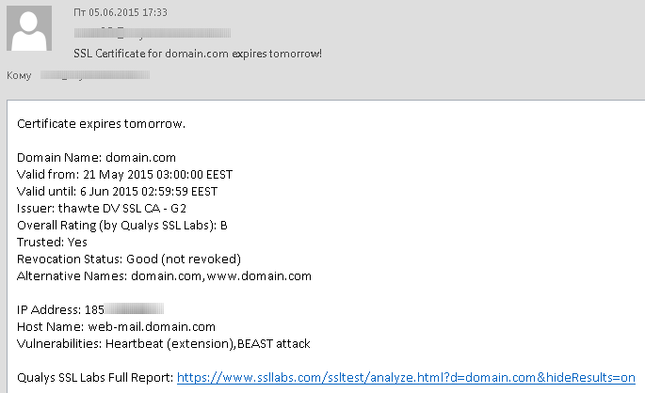645x393 pixels.
Task: Click the 'Qualys SSL Labs Full Report:' label
Action: click(x=94, y=377)
